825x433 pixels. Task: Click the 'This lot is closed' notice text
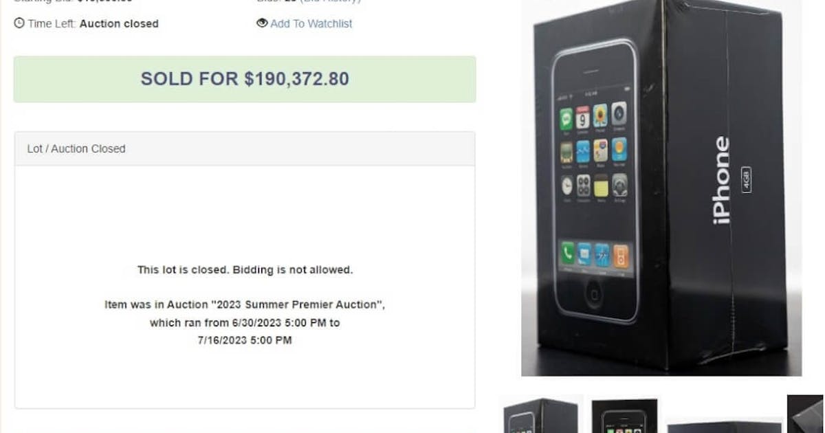[245, 269]
